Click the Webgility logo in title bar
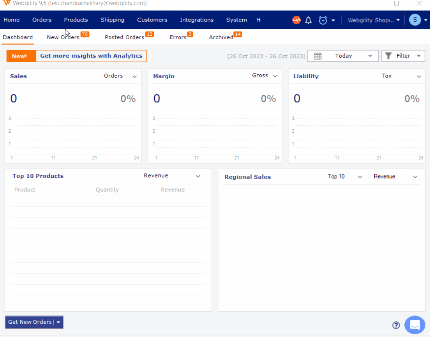Screen dimensions: 430x337 7,3
